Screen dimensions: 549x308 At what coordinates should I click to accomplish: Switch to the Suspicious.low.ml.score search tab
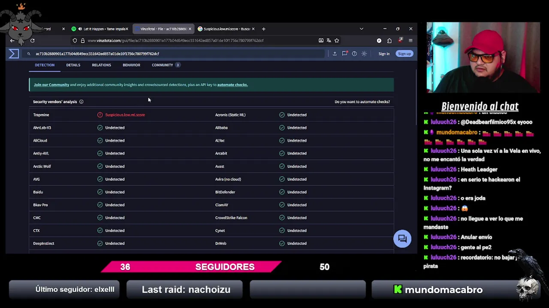tap(226, 29)
